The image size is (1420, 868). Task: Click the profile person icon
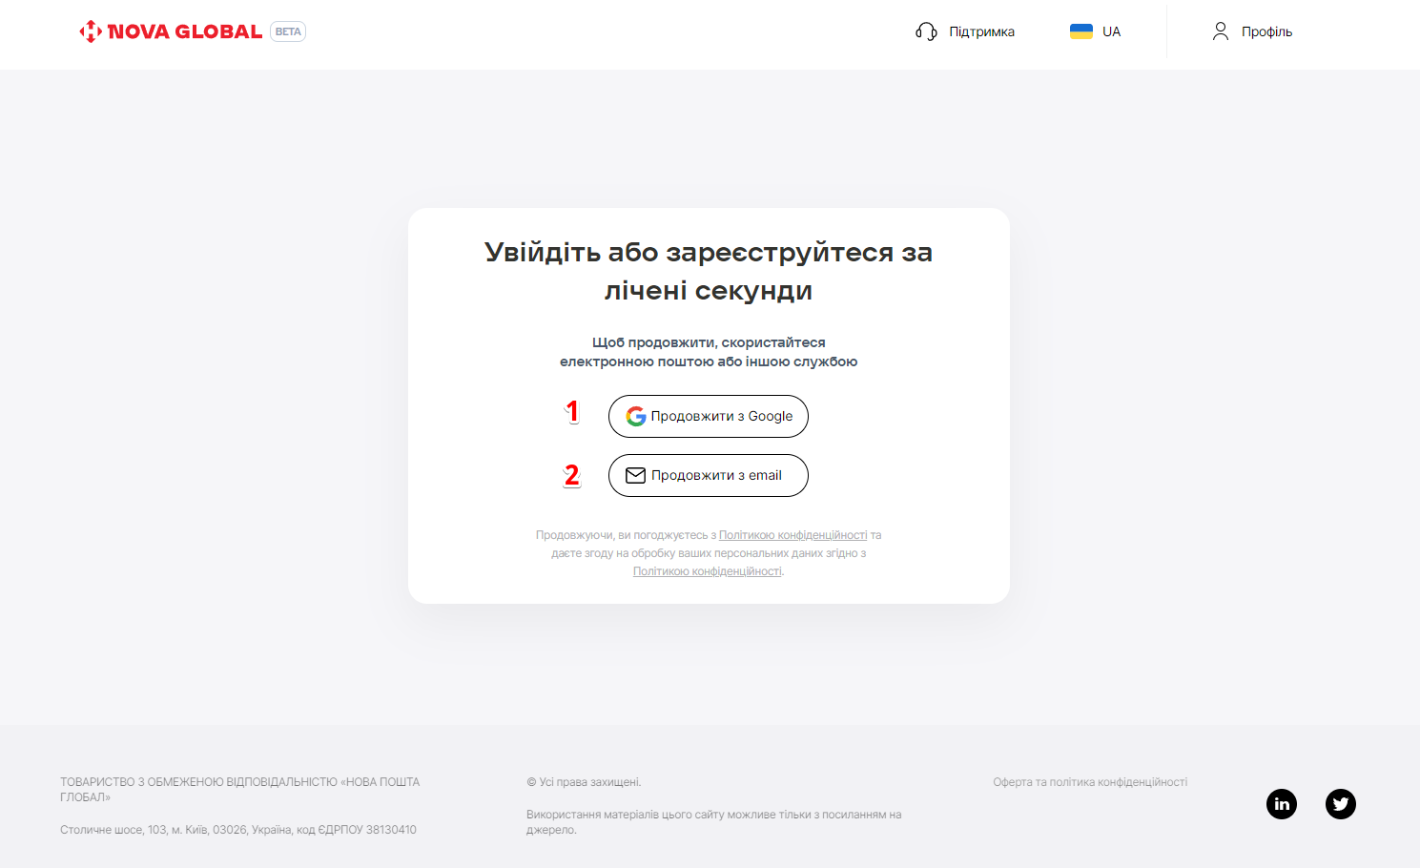point(1220,31)
